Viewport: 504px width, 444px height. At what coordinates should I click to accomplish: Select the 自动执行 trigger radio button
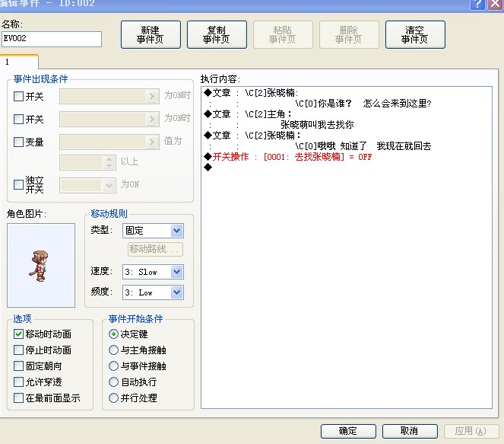[113, 382]
